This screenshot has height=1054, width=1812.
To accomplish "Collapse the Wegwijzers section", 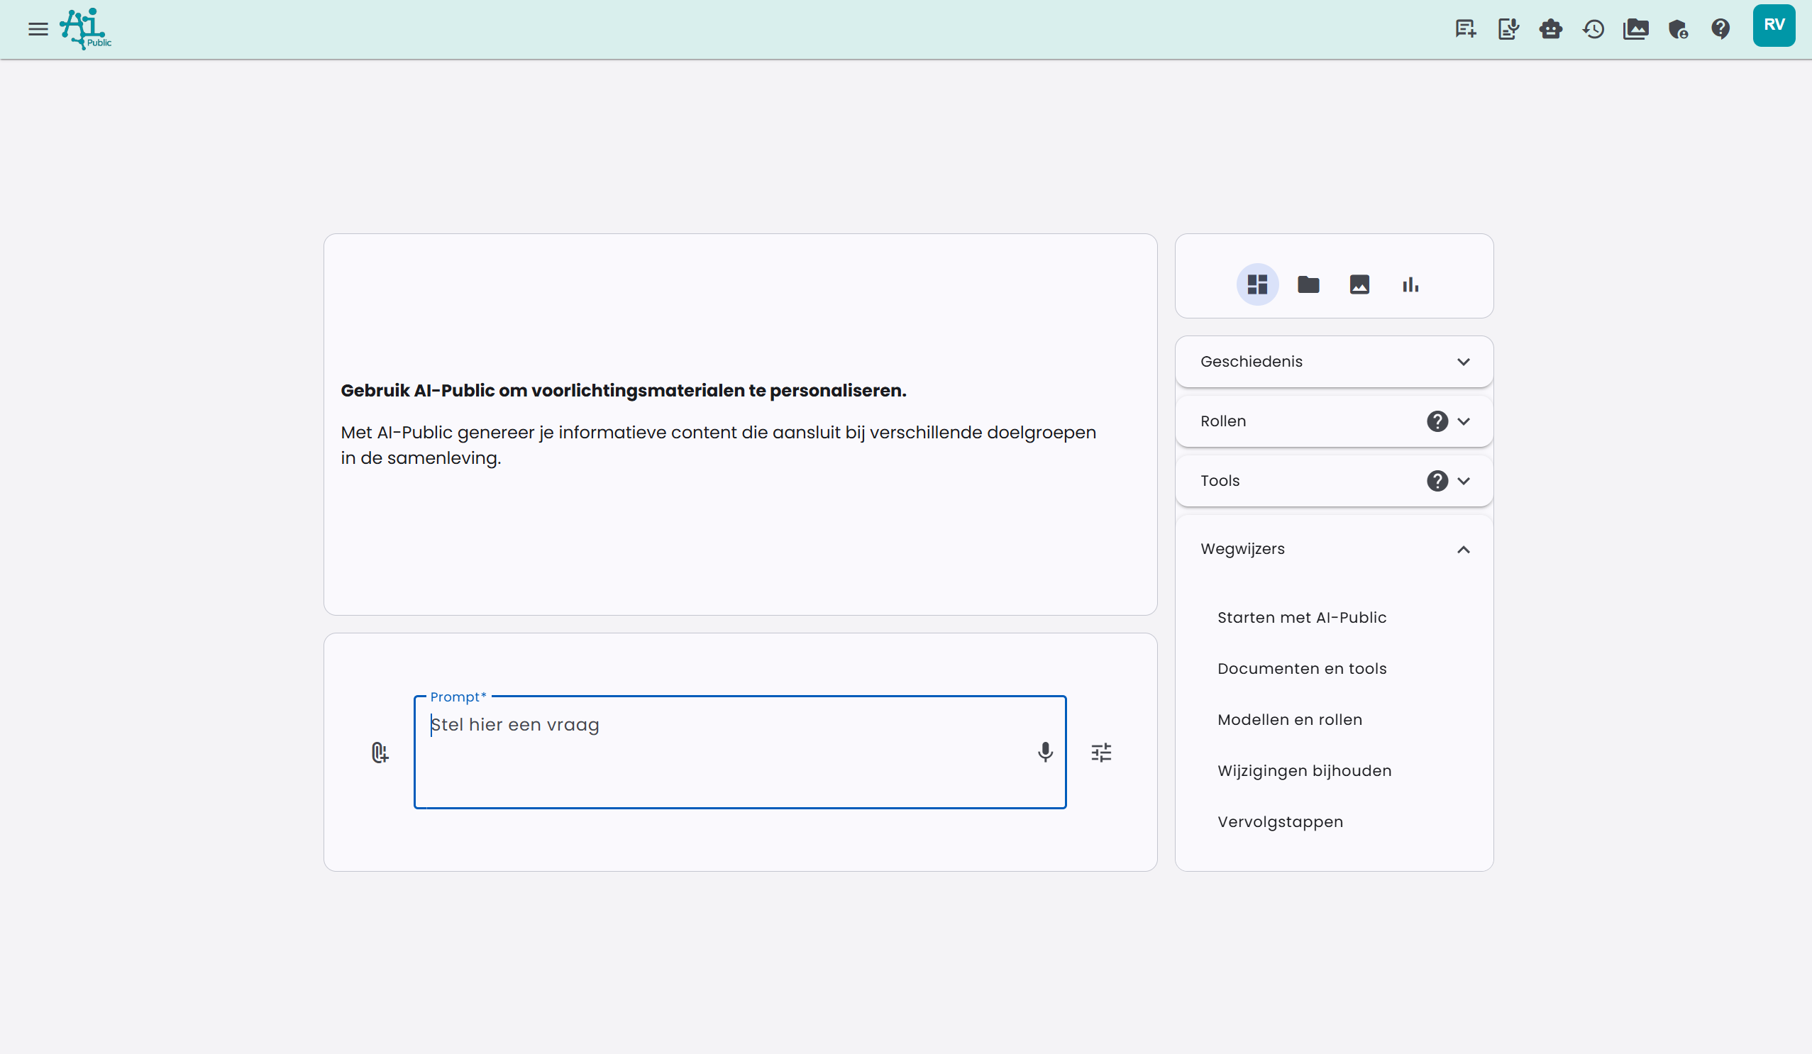I will pos(1462,549).
